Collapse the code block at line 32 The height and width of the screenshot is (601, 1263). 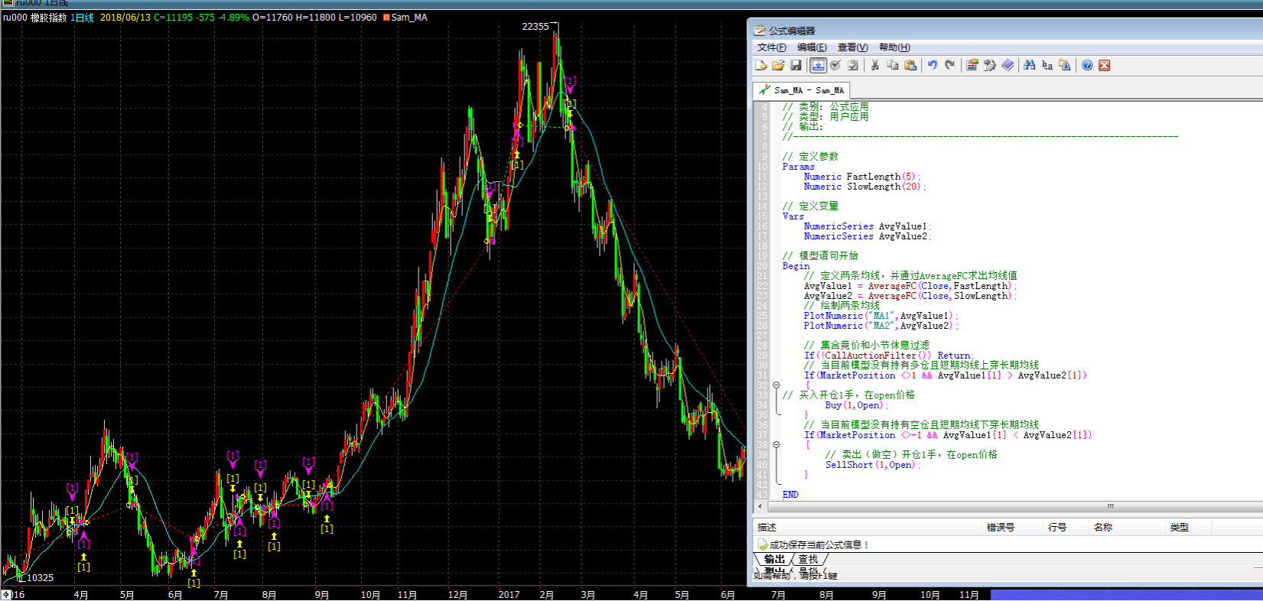tap(776, 385)
